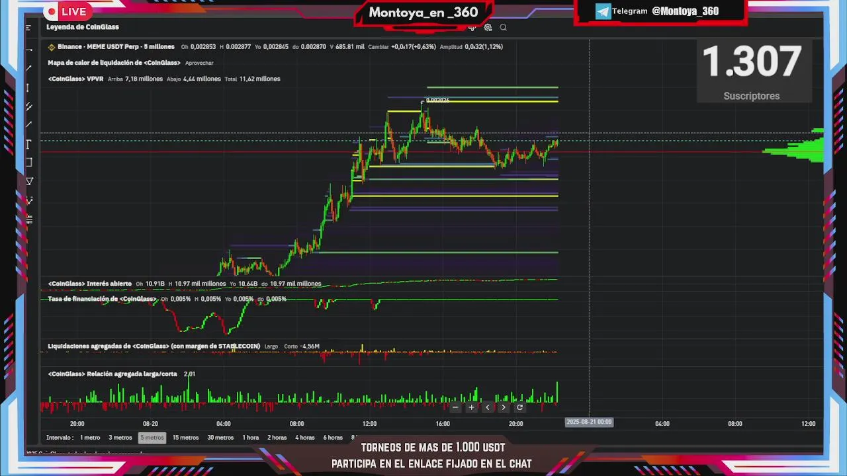The image size is (847, 476).
Task: Move chart left with back arrow
Action: [488, 407]
